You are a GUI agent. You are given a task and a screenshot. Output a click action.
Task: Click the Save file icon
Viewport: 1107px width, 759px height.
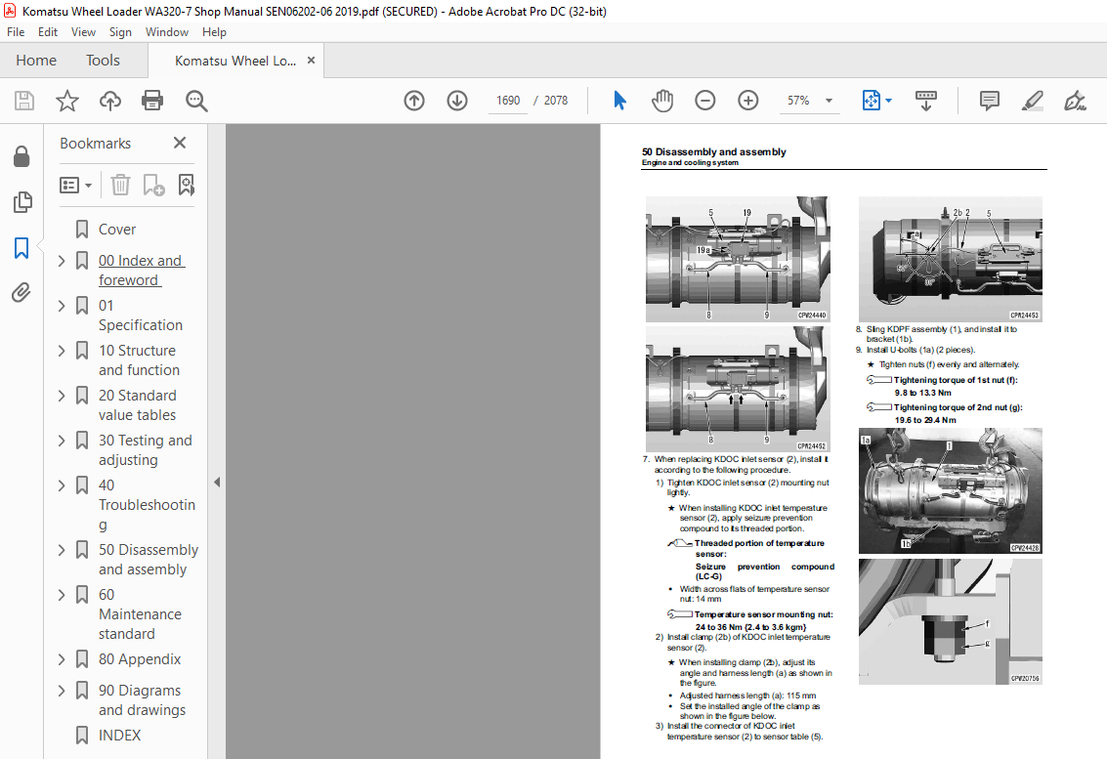tap(24, 101)
